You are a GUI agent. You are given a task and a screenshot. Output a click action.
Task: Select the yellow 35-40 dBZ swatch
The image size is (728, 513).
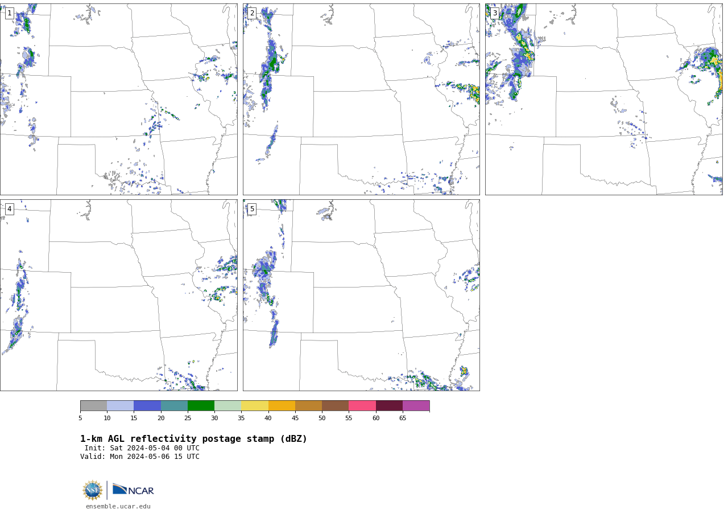coord(255,406)
